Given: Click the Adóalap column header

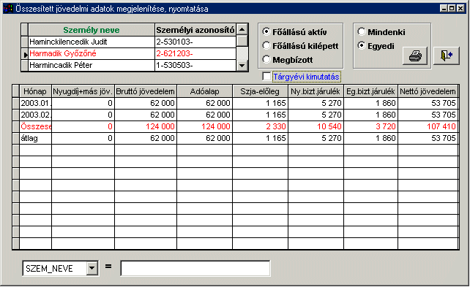Looking at the screenshot, I should click(x=205, y=91).
